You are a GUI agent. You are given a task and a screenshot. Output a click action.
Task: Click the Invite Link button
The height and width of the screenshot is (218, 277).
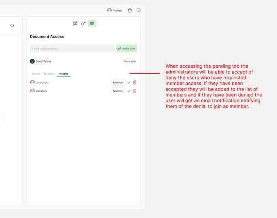click(x=127, y=49)
